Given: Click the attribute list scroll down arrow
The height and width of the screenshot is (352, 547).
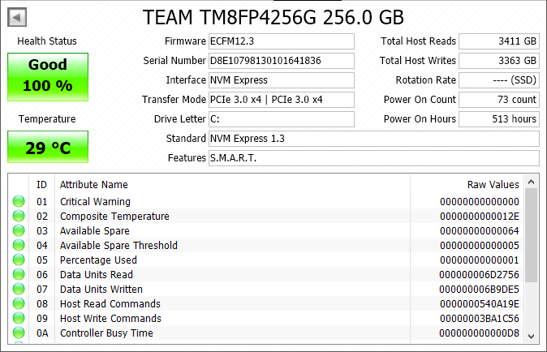Looking at the screenshot, I should point(532,337).
